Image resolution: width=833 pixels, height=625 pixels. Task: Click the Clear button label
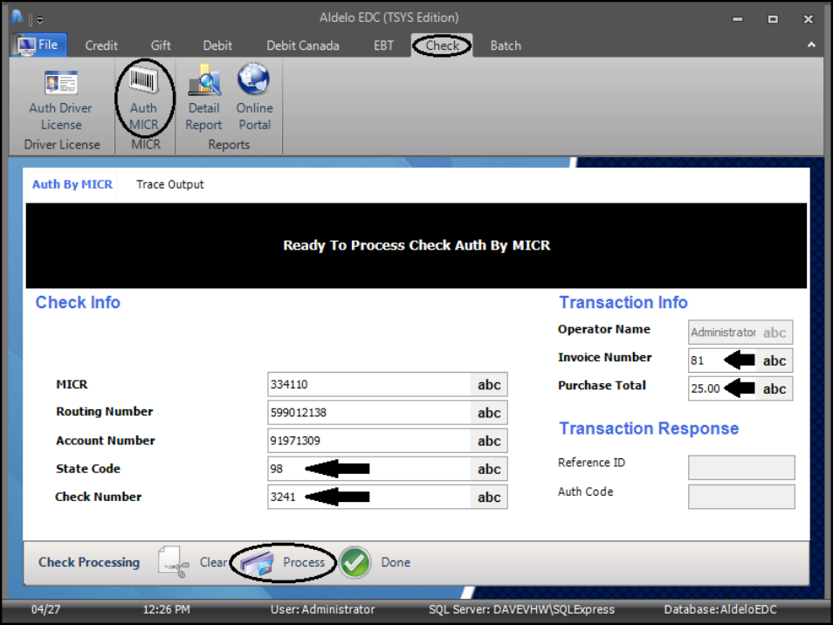[214, 562]
